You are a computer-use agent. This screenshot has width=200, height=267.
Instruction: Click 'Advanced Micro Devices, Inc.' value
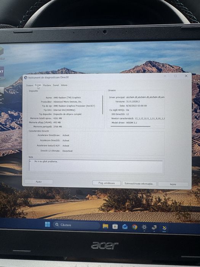click(x=67, y=102)
